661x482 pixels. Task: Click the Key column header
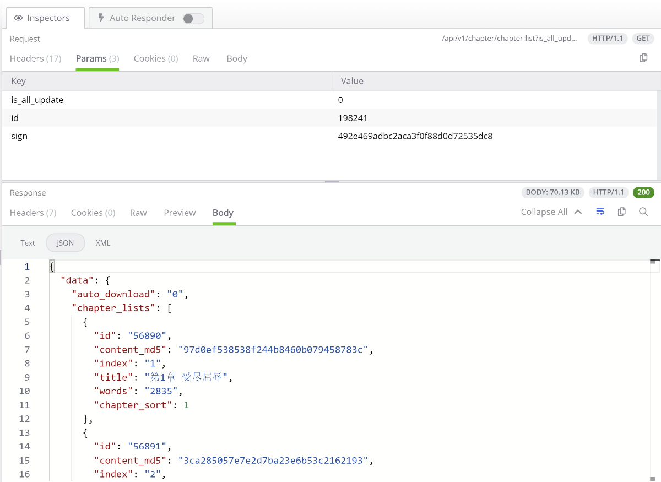(19, 81)
